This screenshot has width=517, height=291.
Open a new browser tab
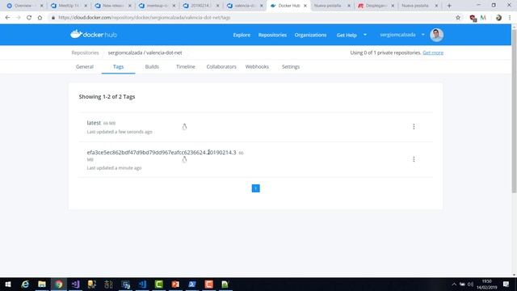coord(449,6)
